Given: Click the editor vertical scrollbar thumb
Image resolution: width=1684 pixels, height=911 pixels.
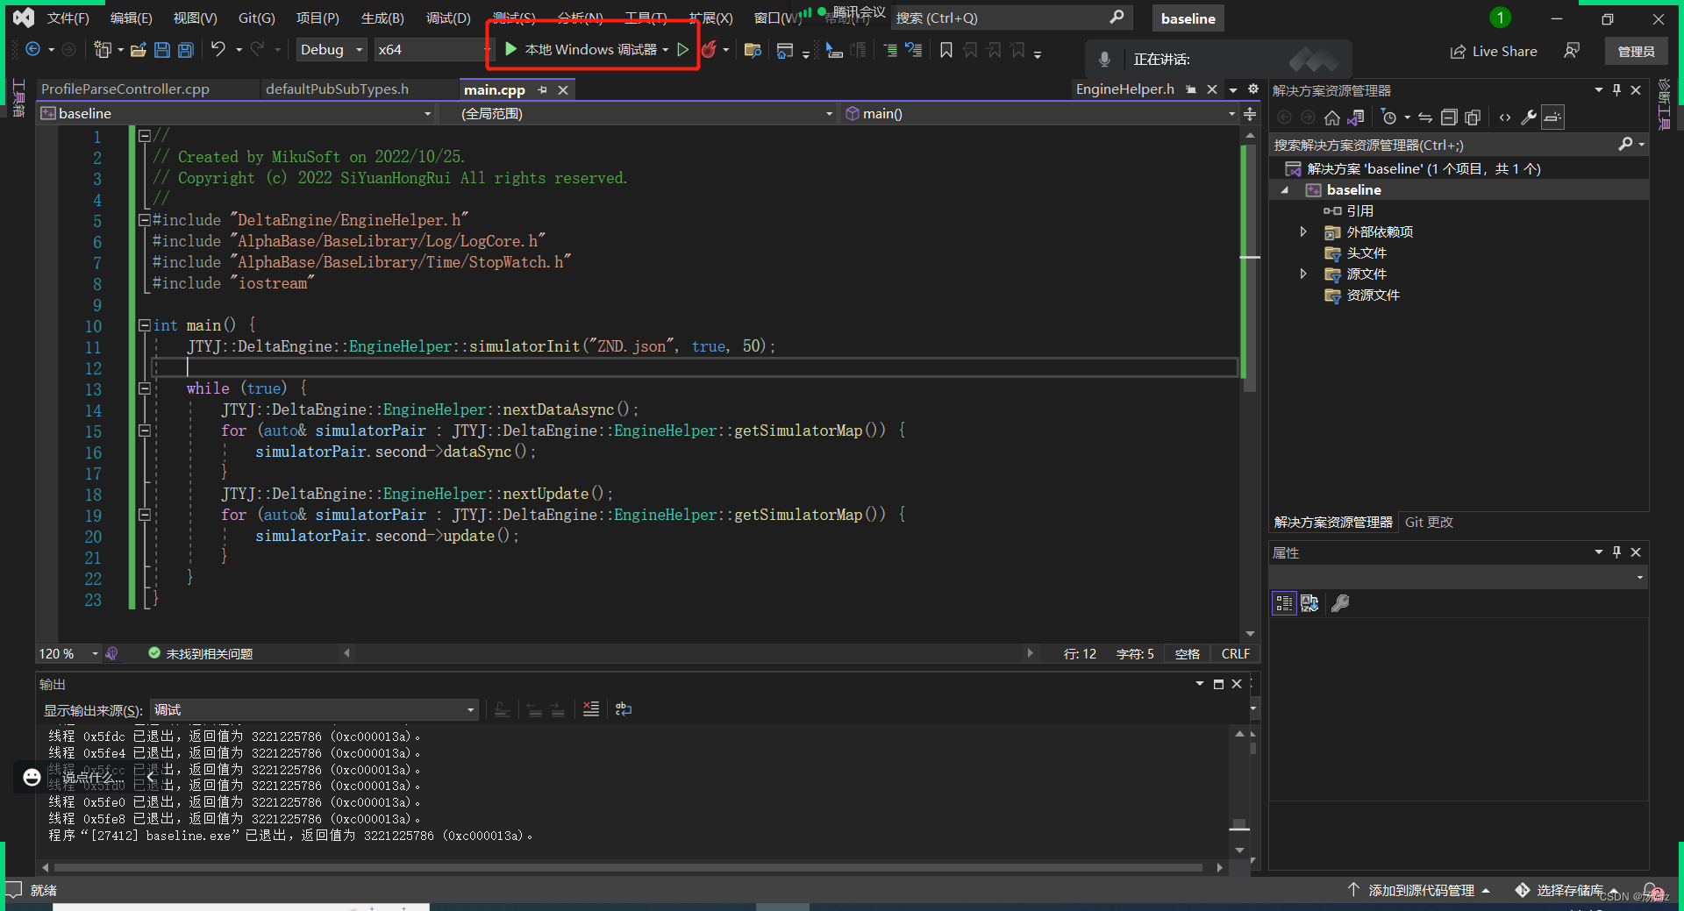Looking at the screenshot, I should 1249,268.
